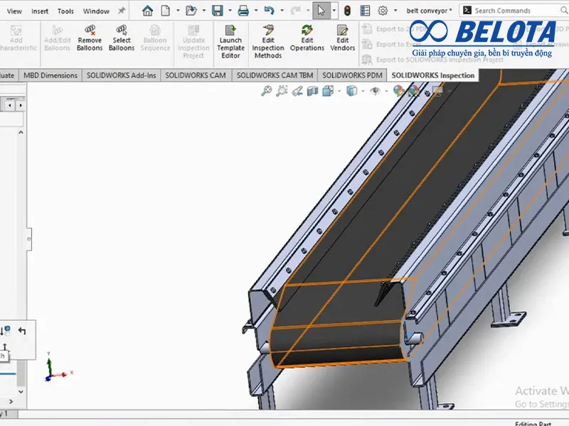This screenshot has width=569, height=426.
Task: Expand the Display Style dropdown arrow
Action: coord(363,90)
